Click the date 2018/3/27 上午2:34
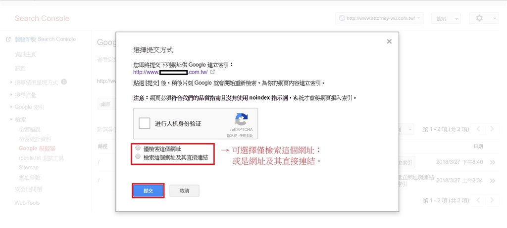Image resolution: width=507 pixels, height=228 pixels. tap(459, 181)
